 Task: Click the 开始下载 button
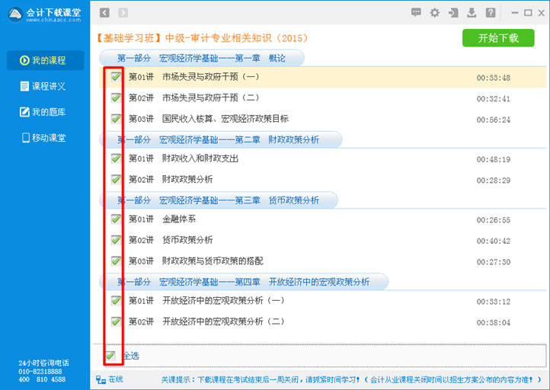[498, 38]
